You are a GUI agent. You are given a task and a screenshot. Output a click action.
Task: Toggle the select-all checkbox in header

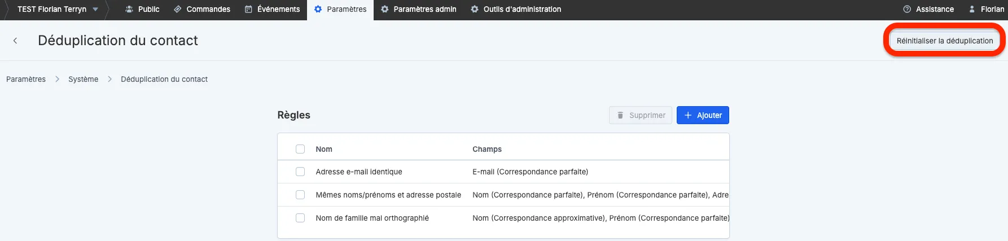pos(300,149)
